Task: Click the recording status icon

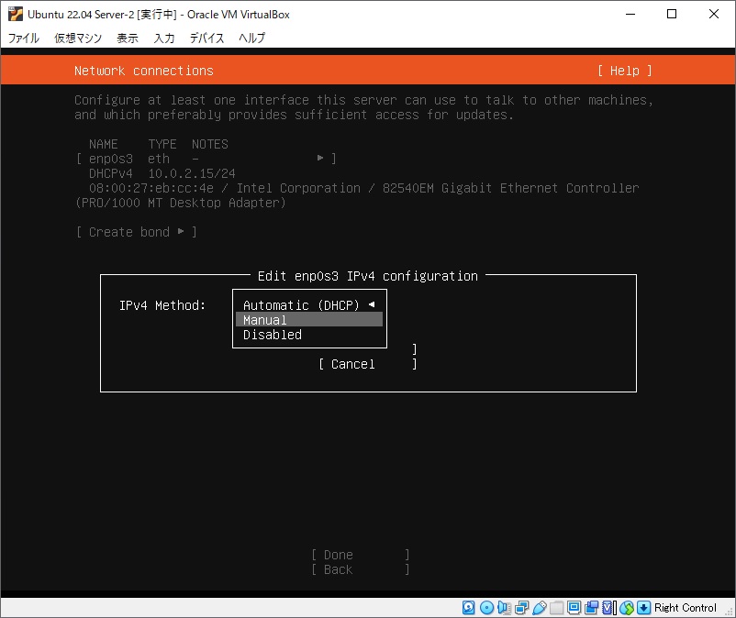Action: pos(591,608)
